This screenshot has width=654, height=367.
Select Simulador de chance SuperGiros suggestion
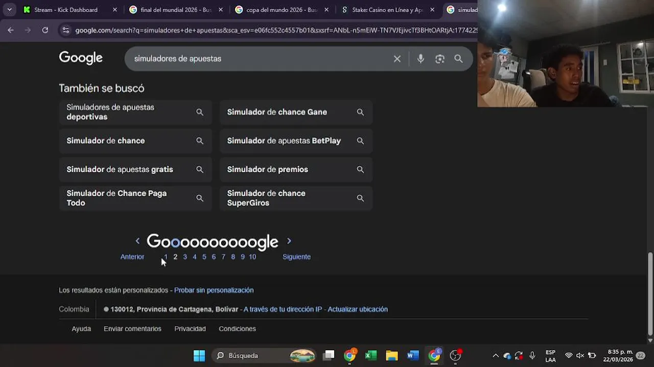coord(296,198)
